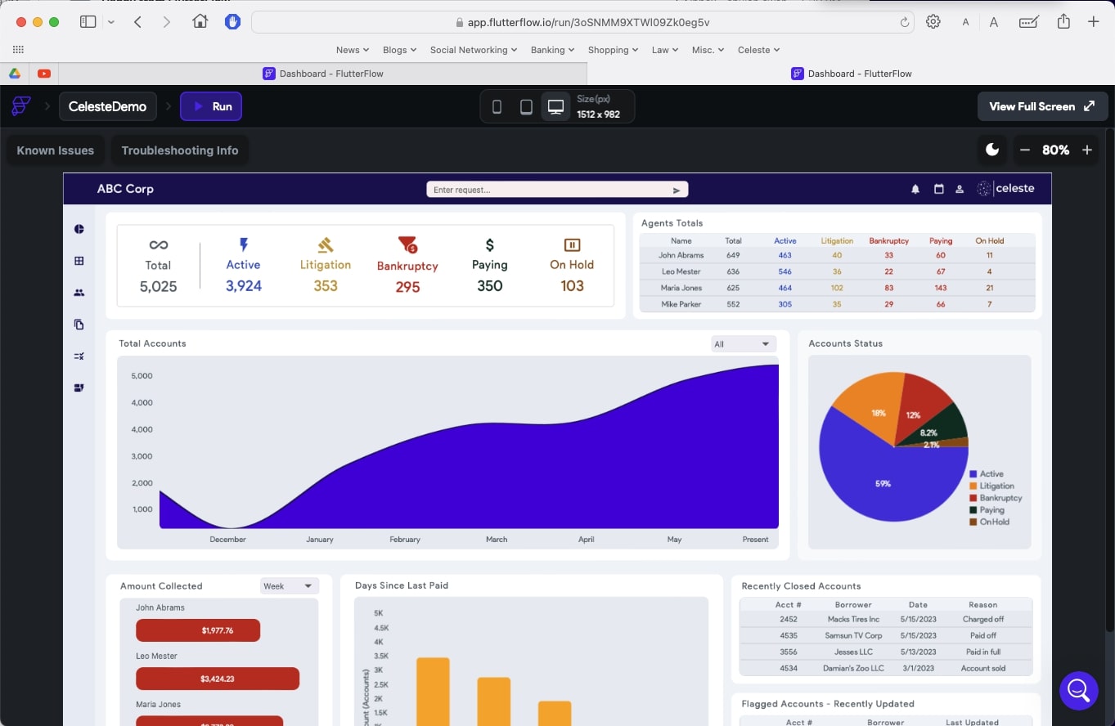
Task: Click the Active lightning bolt icon
Action: coord(243,244)
